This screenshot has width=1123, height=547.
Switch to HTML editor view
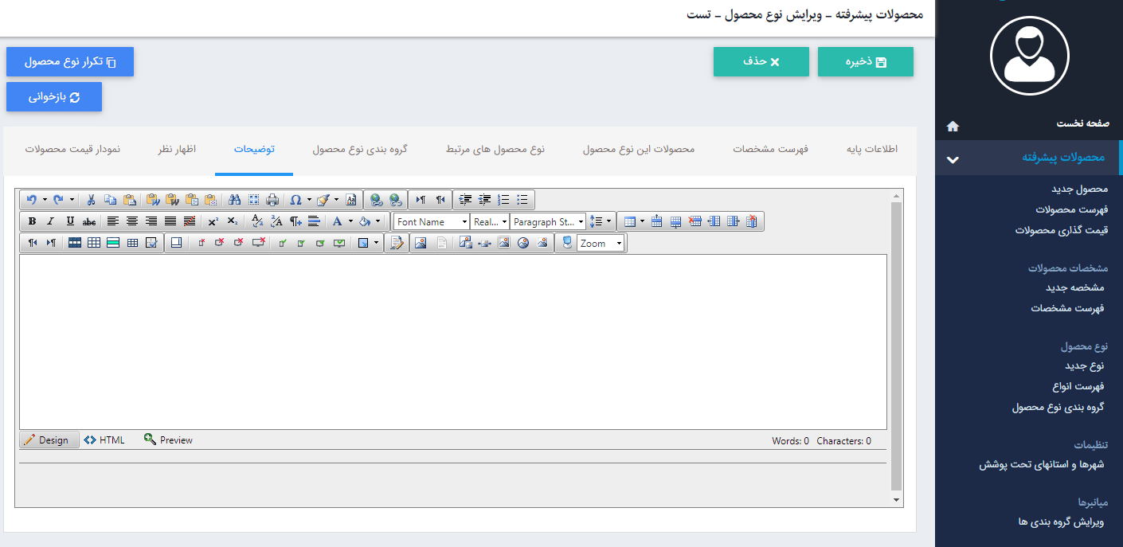click(x=104, y=440)
